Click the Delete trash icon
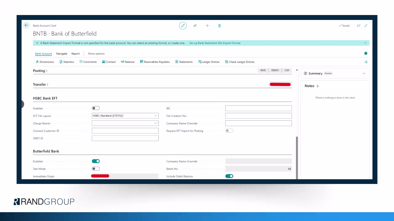394x221 pixels. point(219,26)
